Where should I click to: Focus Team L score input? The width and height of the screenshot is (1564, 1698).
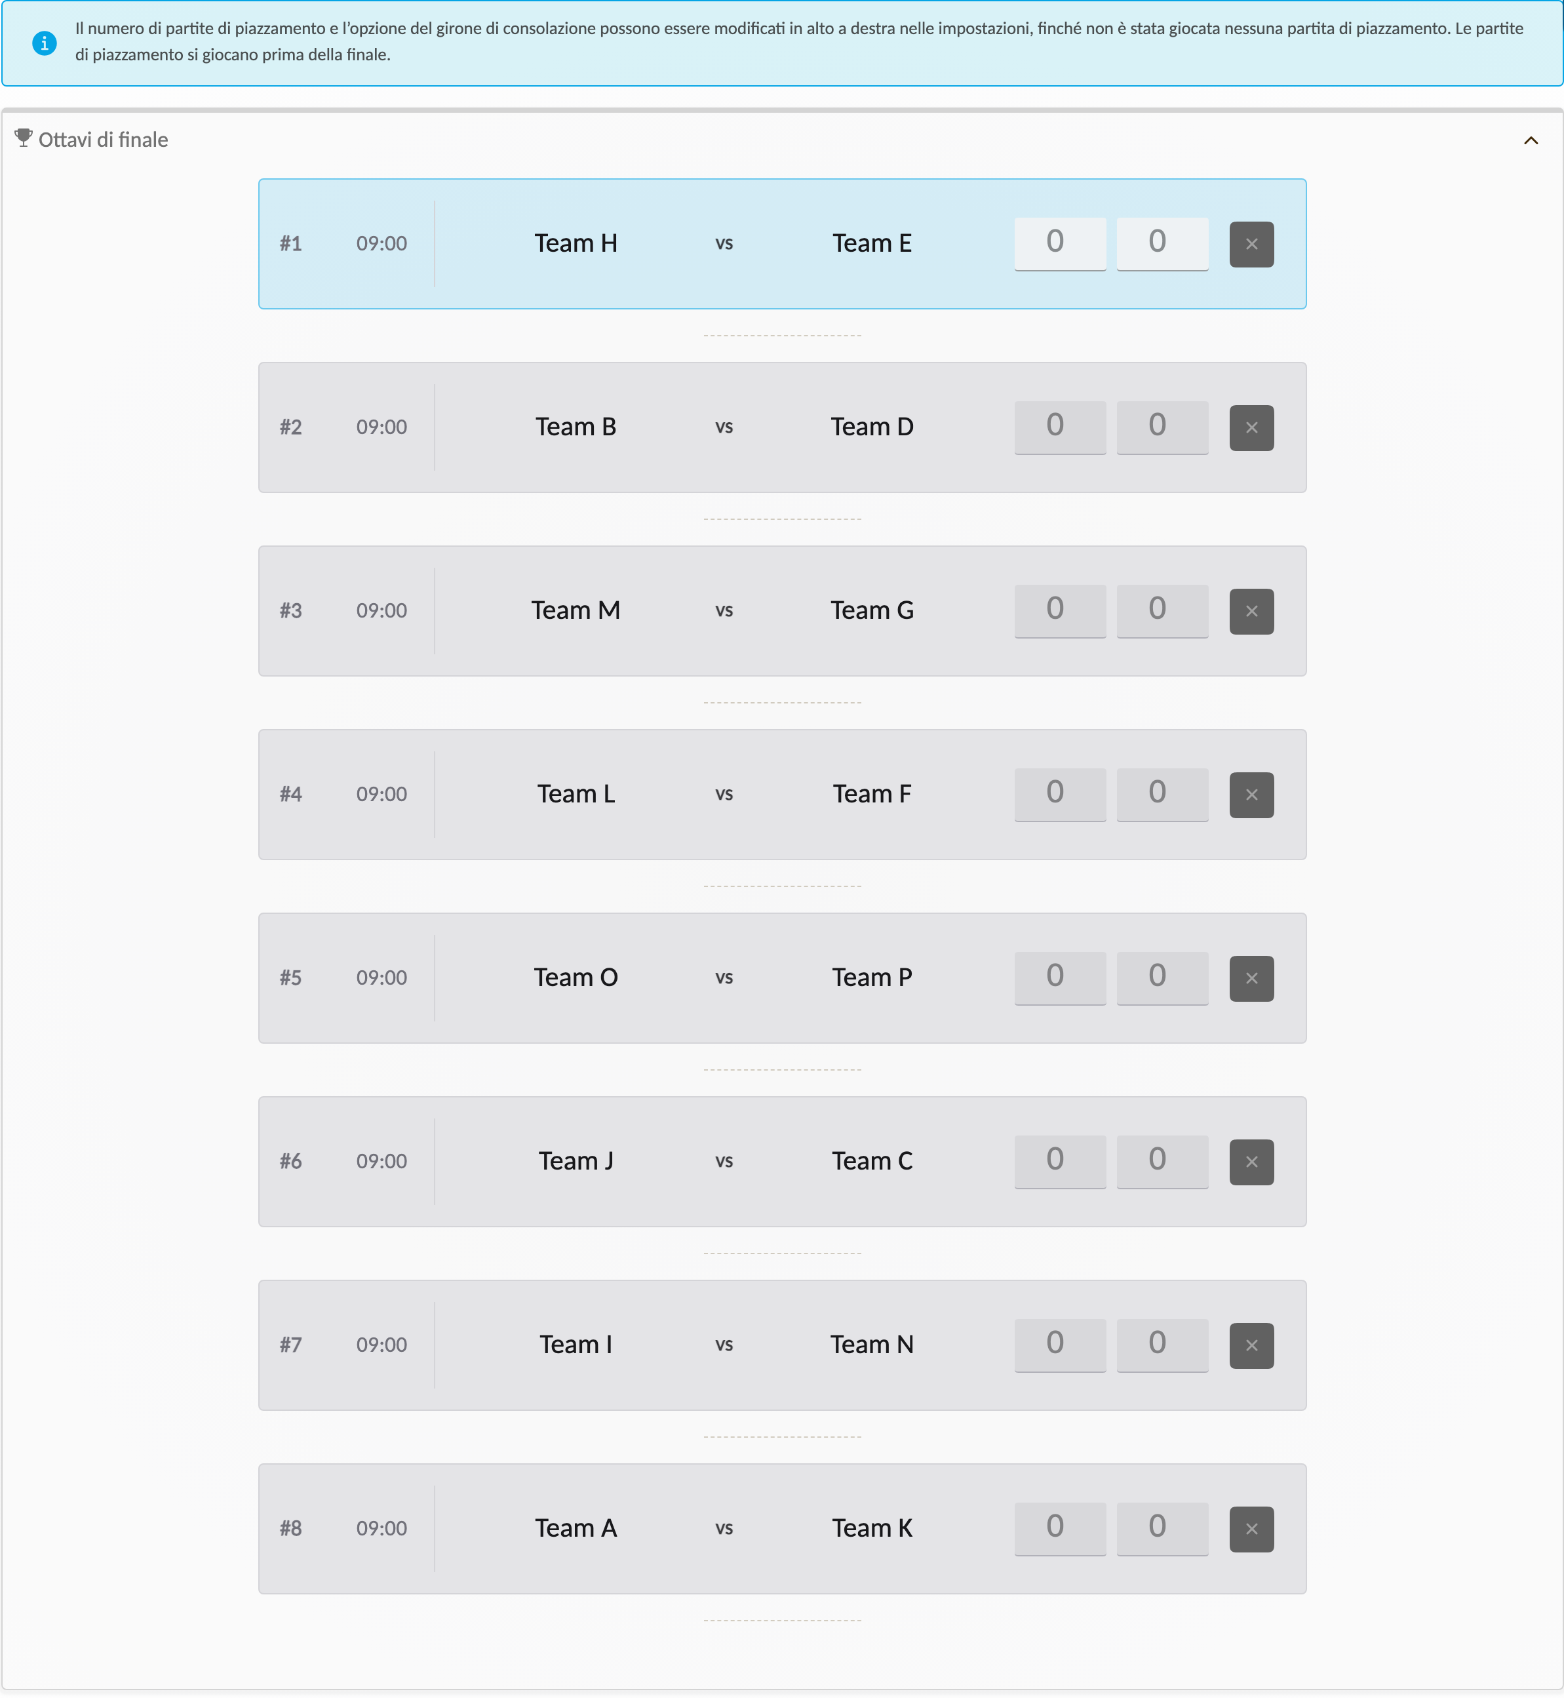pos(1059,795)
